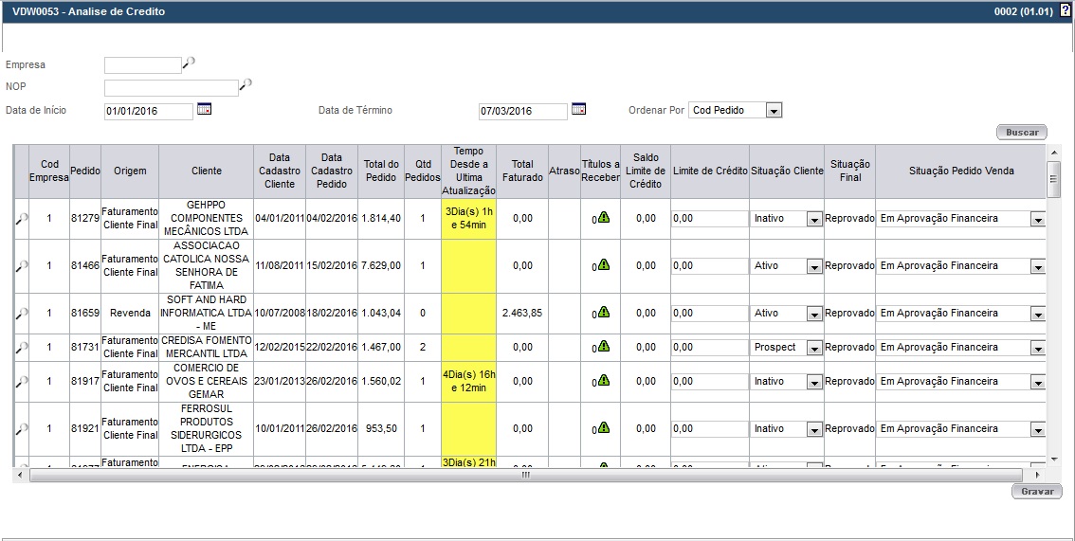Viewport: 1075px width, 541px height.
Task: Click the warning icon for pedido 81731
Action: [604, 348]
